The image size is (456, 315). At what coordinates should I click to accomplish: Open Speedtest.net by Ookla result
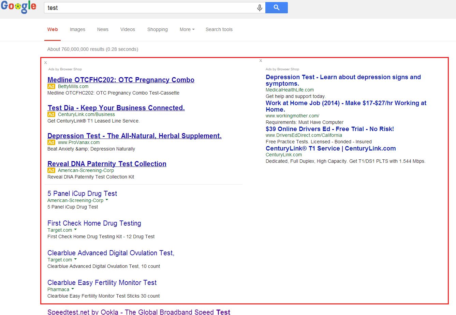[x=138, y=312]
